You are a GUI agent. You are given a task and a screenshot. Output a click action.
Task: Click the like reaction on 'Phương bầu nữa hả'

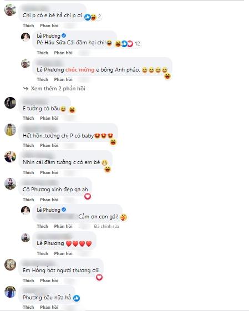[77, 298]
